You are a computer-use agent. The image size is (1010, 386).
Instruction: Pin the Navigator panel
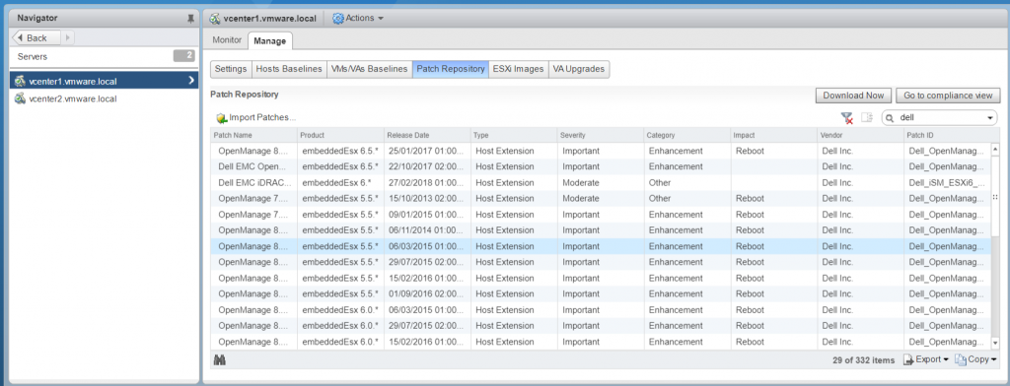(190, 20)
